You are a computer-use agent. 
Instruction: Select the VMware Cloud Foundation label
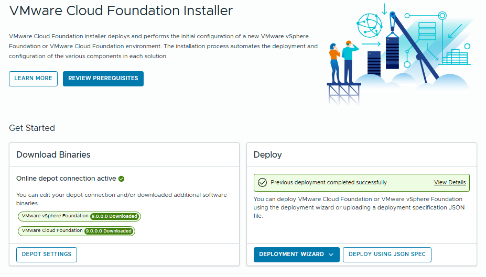(52, 231)
